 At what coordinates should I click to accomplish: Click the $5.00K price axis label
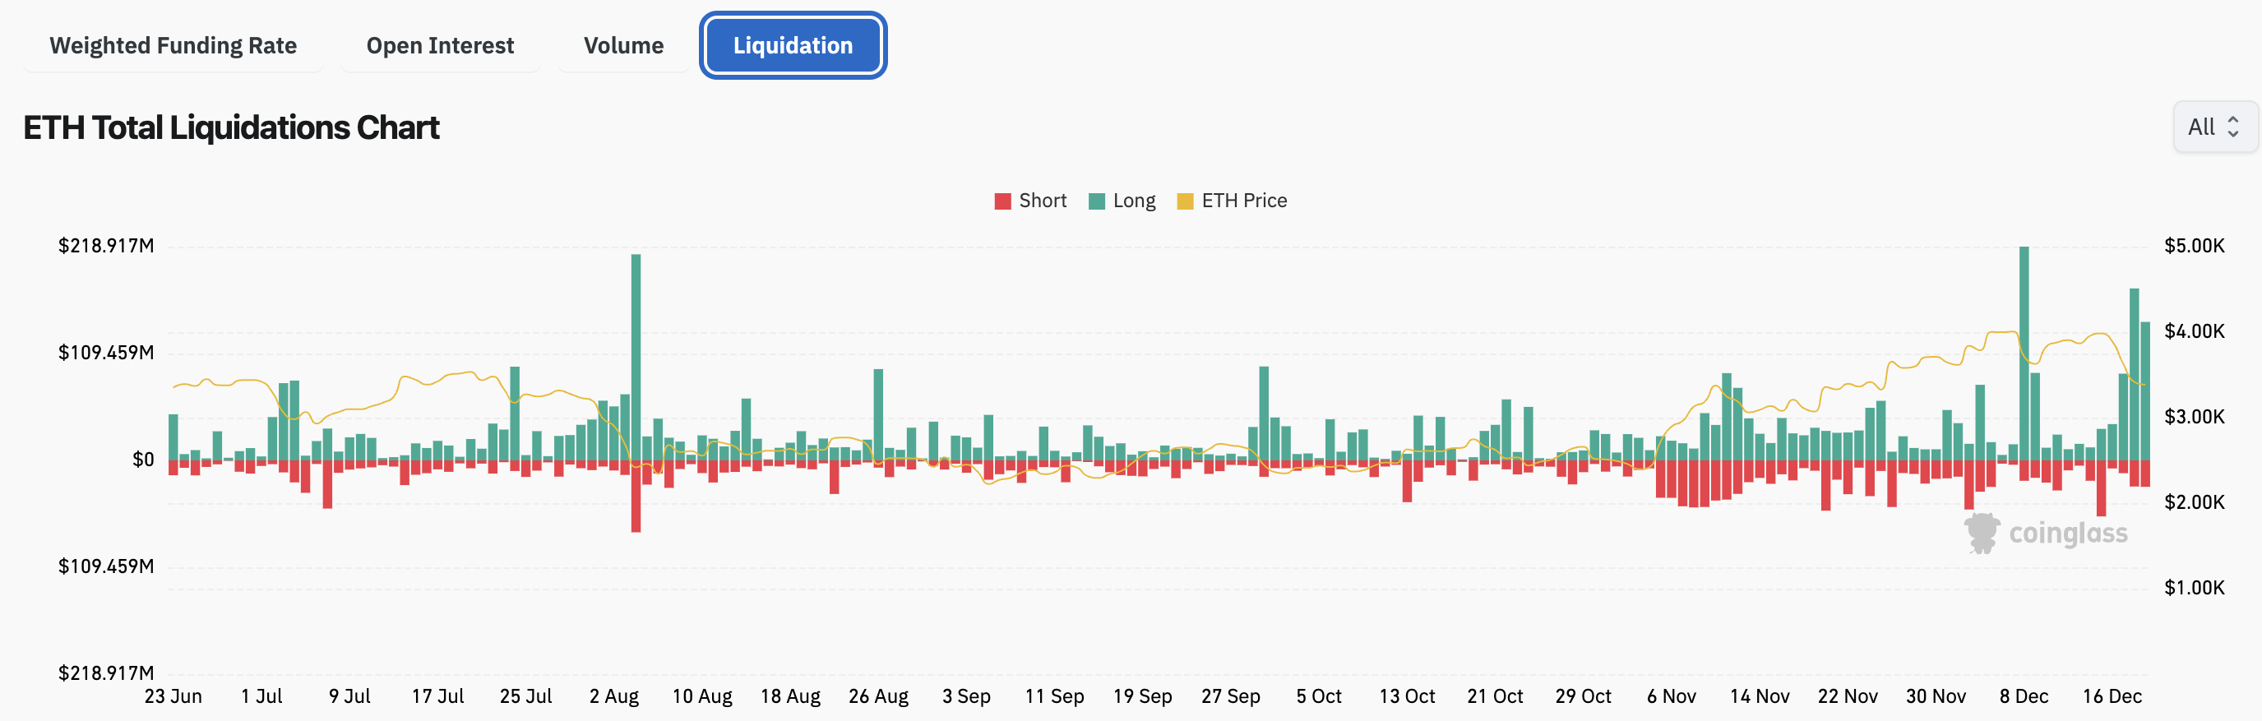pos(2194,246)
